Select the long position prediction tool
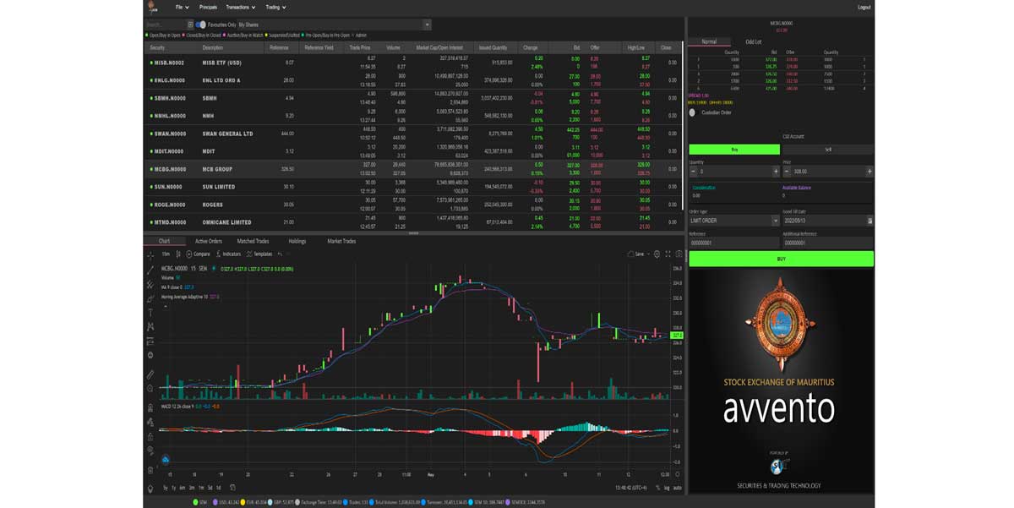1014x508 pixels. (x=150, y=341)
